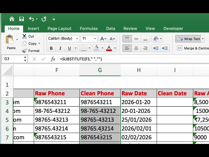
Task: Select column H header
Action: pos(138,70)
